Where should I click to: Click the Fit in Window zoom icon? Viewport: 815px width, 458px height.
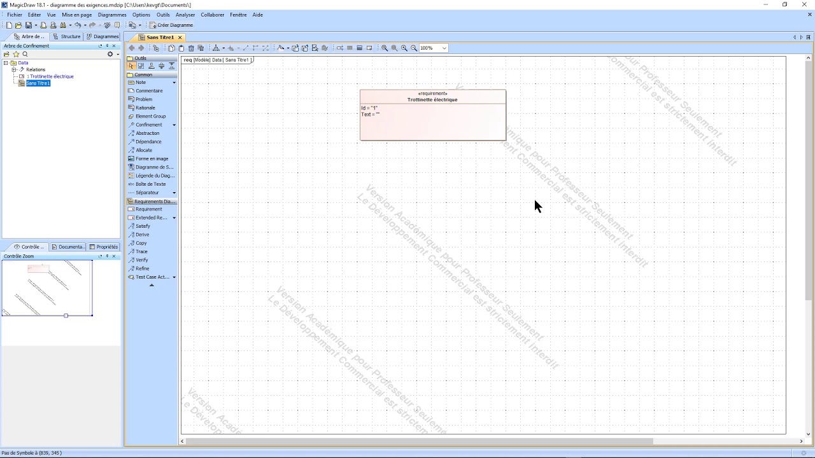click(384, 48)
